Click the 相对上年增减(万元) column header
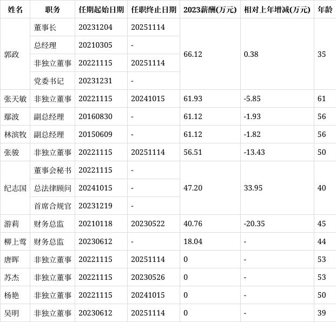336x322 pixels. [x=277, y=9]
